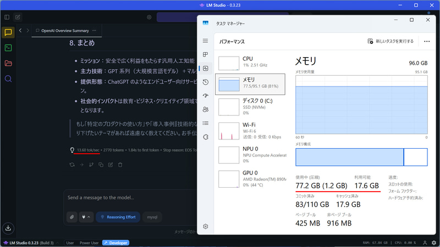Open the Task Manager more options ellipsis
440x247 pixels.
[x=427, y=42]
